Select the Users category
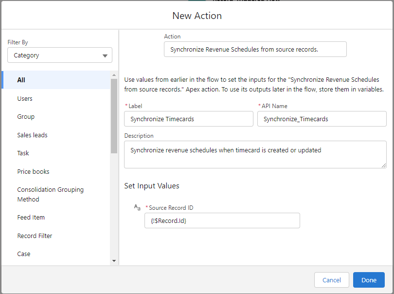 click(x=25, y=98)
